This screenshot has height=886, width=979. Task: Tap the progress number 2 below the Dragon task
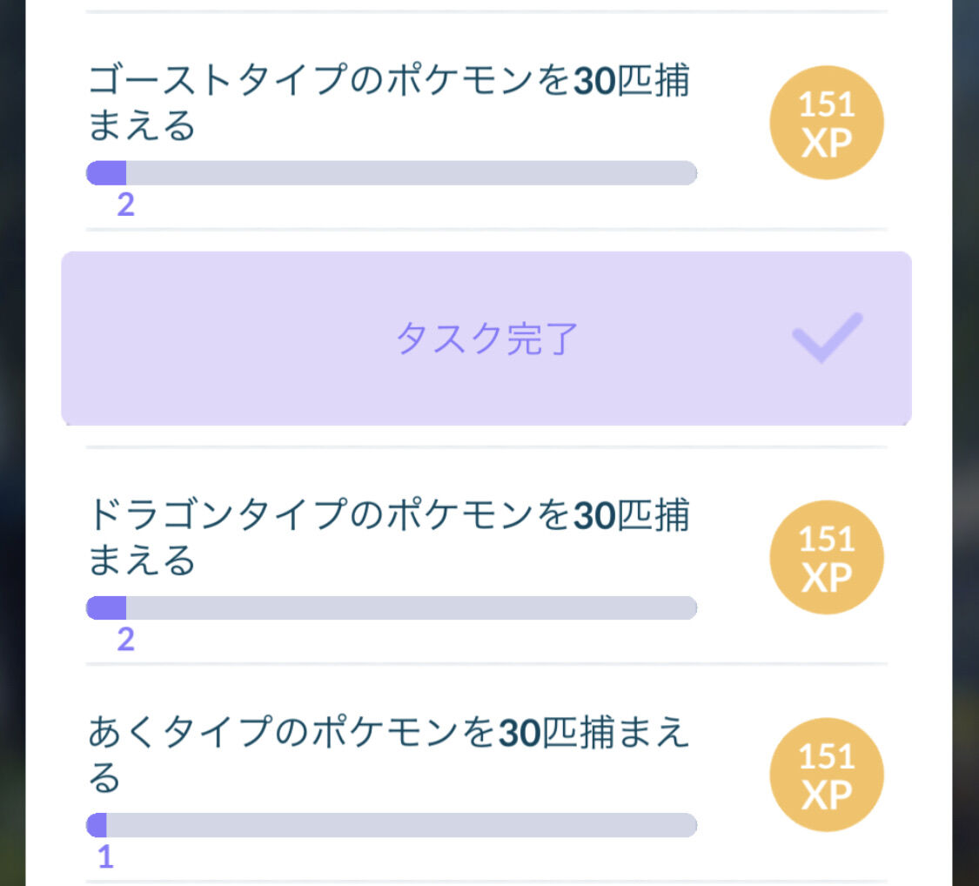click(x=126, y=640)
